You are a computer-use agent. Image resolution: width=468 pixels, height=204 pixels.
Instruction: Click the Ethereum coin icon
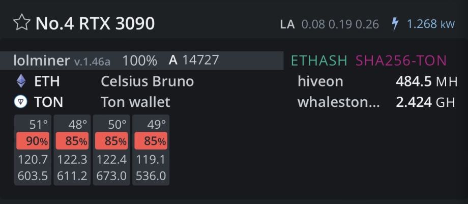[x=21, y=81]
